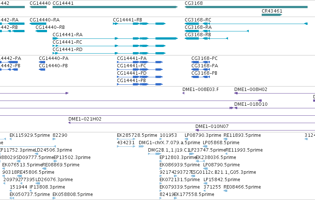
Task: Select EST EP12803.3prime
Action: point(161,161)
